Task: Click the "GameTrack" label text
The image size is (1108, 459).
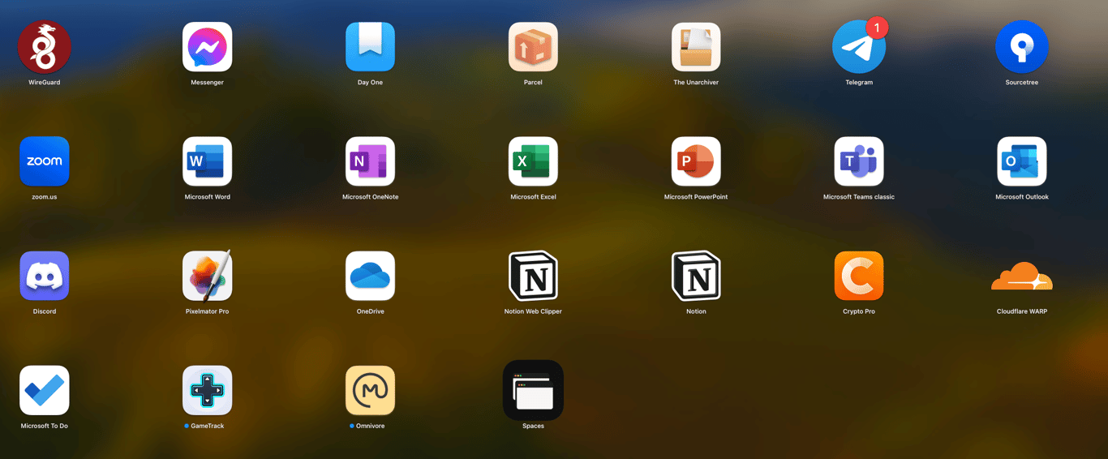Action: (208, 426)
